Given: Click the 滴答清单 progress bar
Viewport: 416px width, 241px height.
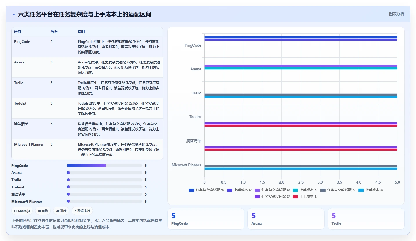Looking at the screenshot, I should [x=104, y=194].
